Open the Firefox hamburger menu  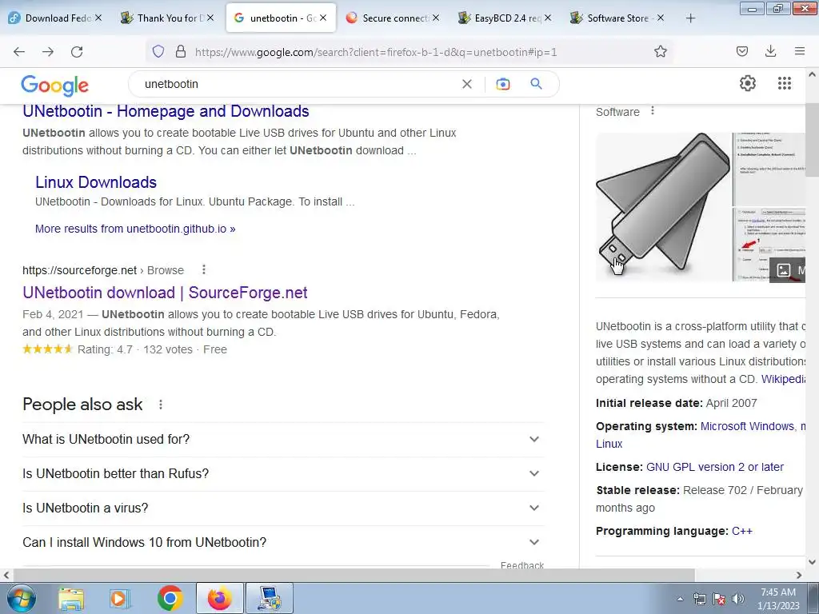[799, 51]
